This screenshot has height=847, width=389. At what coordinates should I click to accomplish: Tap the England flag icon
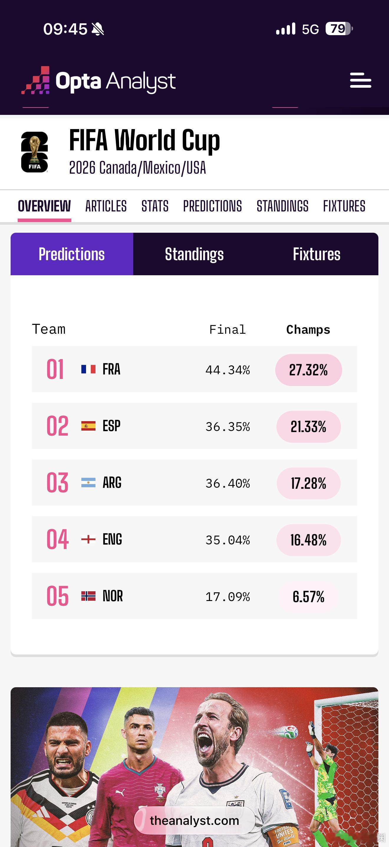tap(88, 539)
